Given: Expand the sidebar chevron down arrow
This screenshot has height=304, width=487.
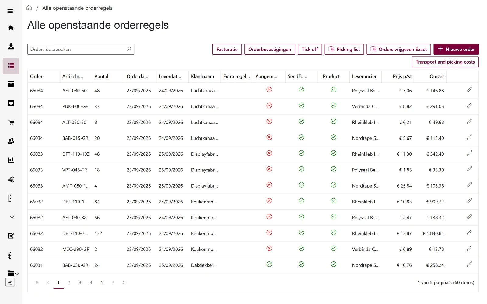Looking at the screenshot, I should pos(12,217).
